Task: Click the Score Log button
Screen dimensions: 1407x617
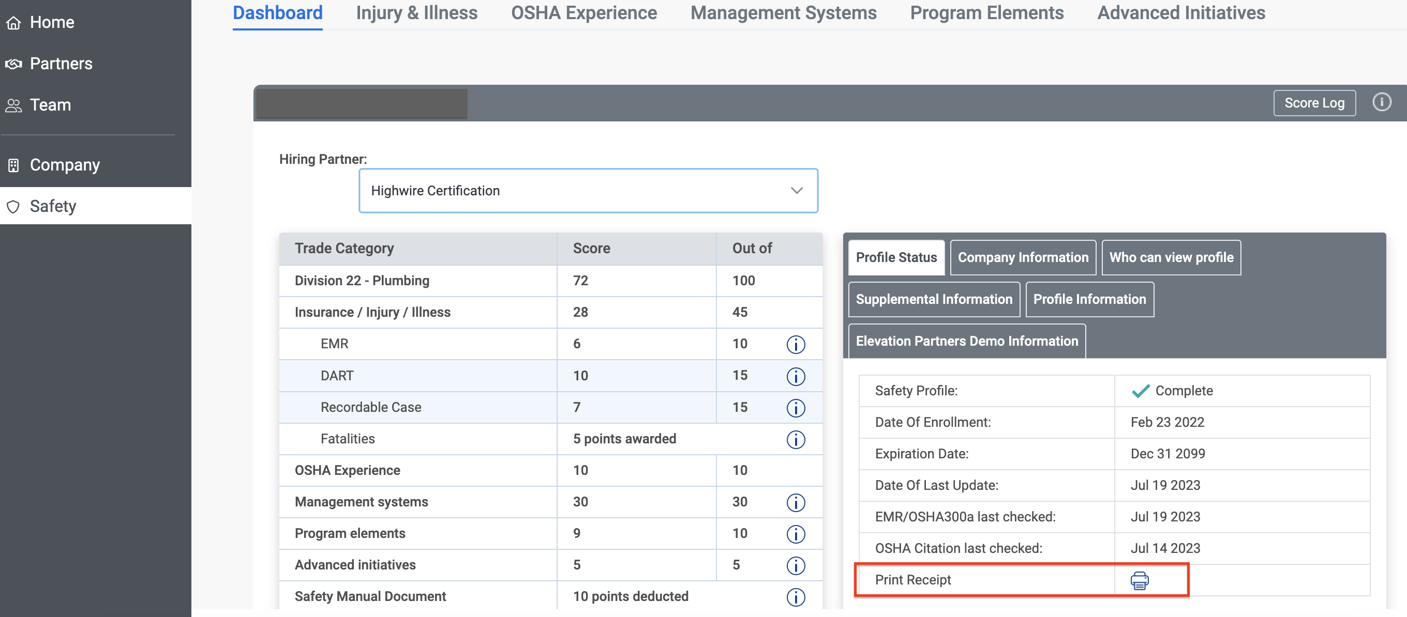Action: 1314,103
